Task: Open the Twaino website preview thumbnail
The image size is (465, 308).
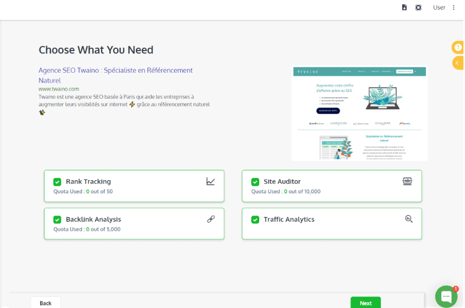Action: 359,113
